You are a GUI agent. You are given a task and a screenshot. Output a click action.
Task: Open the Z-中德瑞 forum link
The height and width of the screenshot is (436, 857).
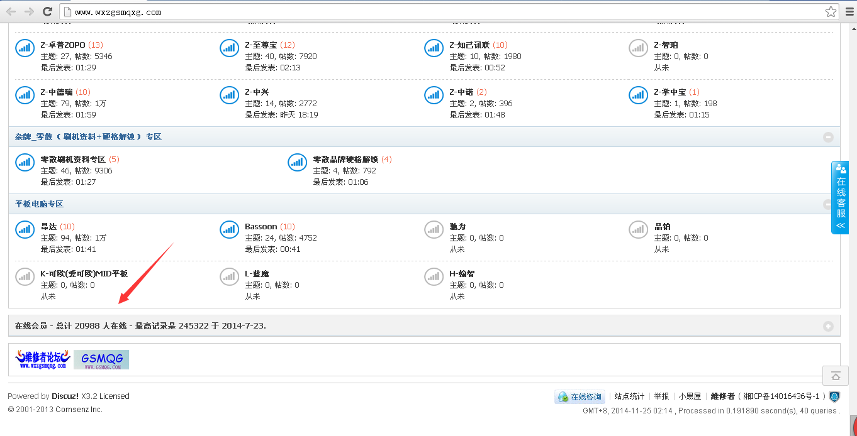[x=57, y=92]
